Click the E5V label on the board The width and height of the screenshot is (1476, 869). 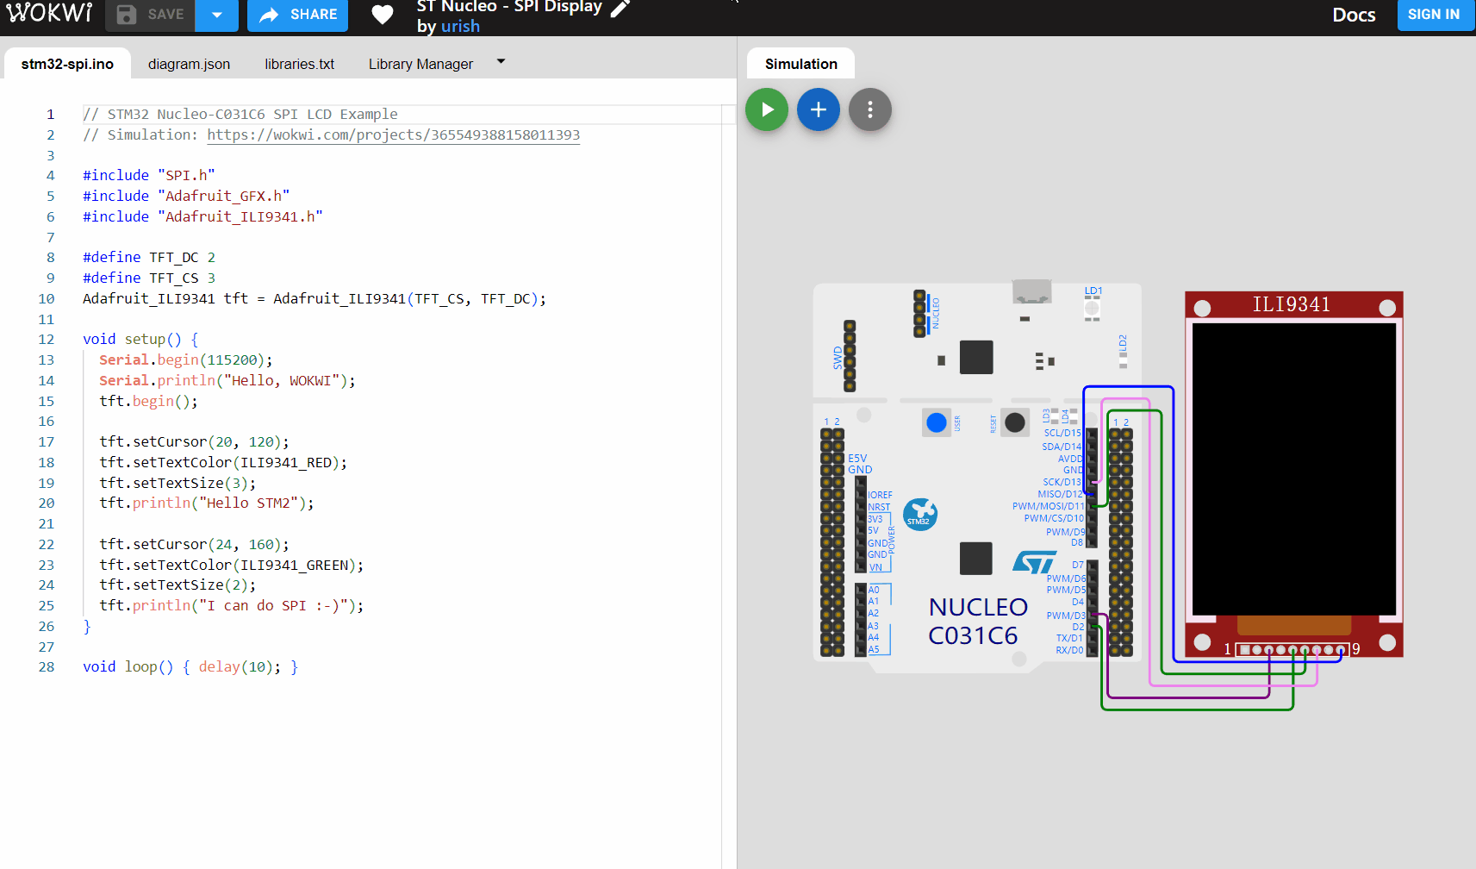[857, 459]
